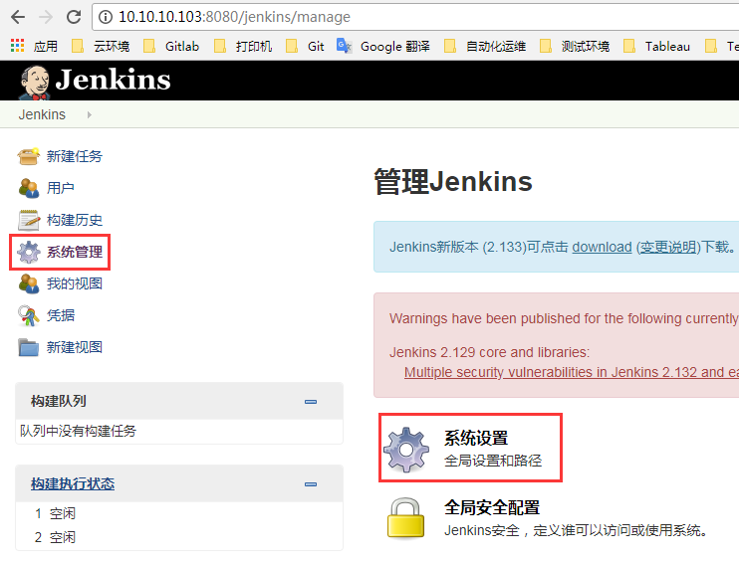Click the Jenkins butler logo

click(34, 82)
